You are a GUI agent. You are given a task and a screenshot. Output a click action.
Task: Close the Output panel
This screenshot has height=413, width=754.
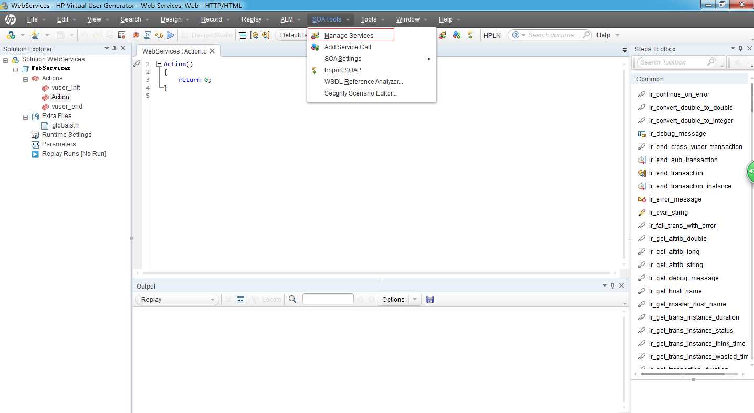[x=622, y=285]
